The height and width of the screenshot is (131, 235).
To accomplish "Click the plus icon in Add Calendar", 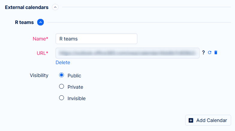I will 191,120.
